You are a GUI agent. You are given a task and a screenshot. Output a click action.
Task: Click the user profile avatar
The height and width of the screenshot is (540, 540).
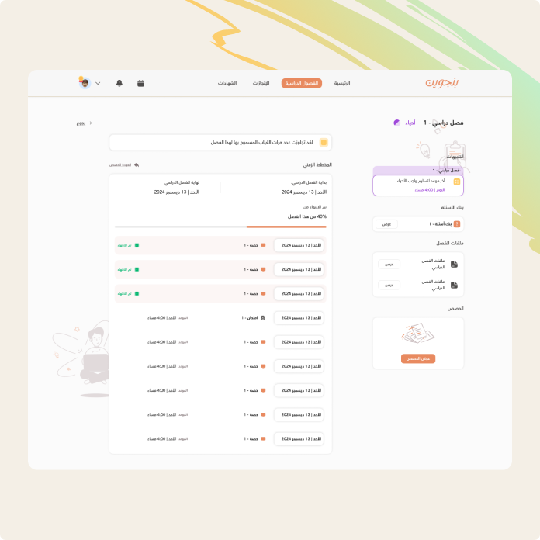tap(85, 83)
